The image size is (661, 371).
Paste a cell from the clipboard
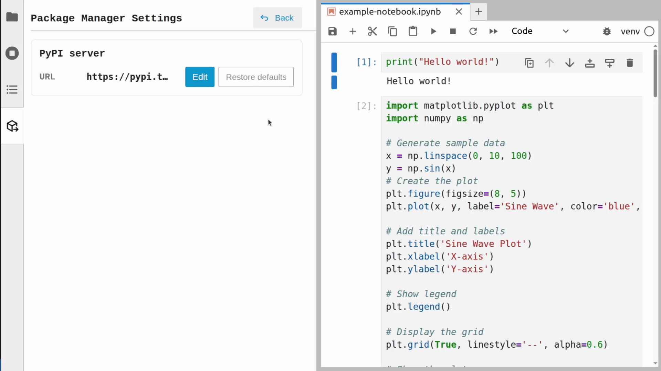click(413, 31)
